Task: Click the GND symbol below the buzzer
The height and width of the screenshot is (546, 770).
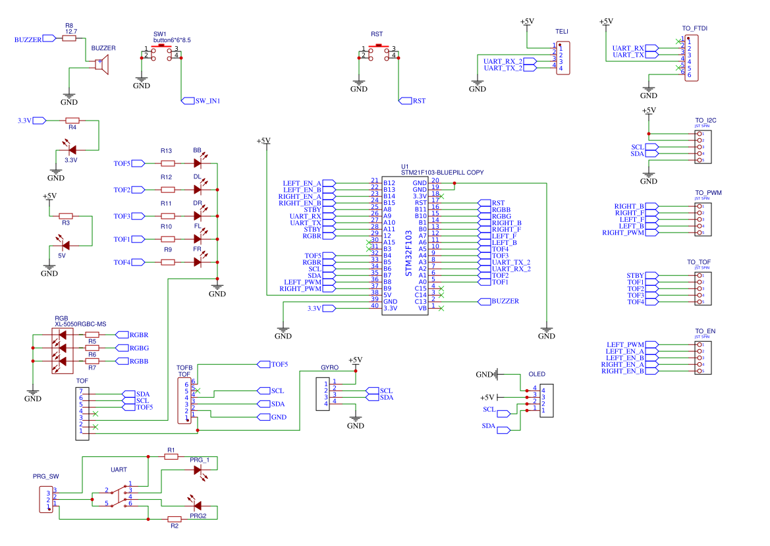Action: tap(70, 96)
